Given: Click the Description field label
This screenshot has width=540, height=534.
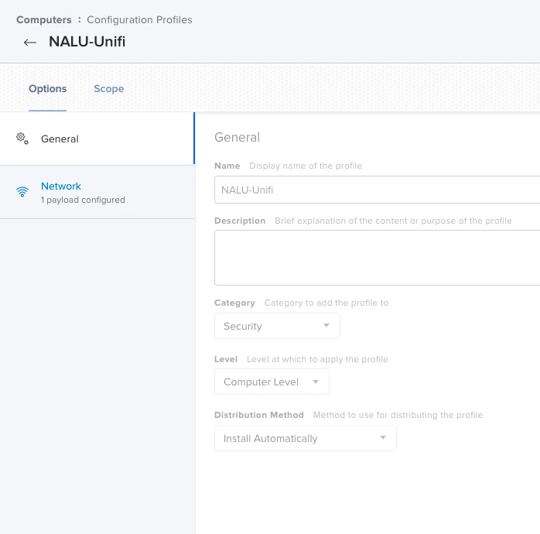Looking at the screenshot, I should [x=240, y=221].
